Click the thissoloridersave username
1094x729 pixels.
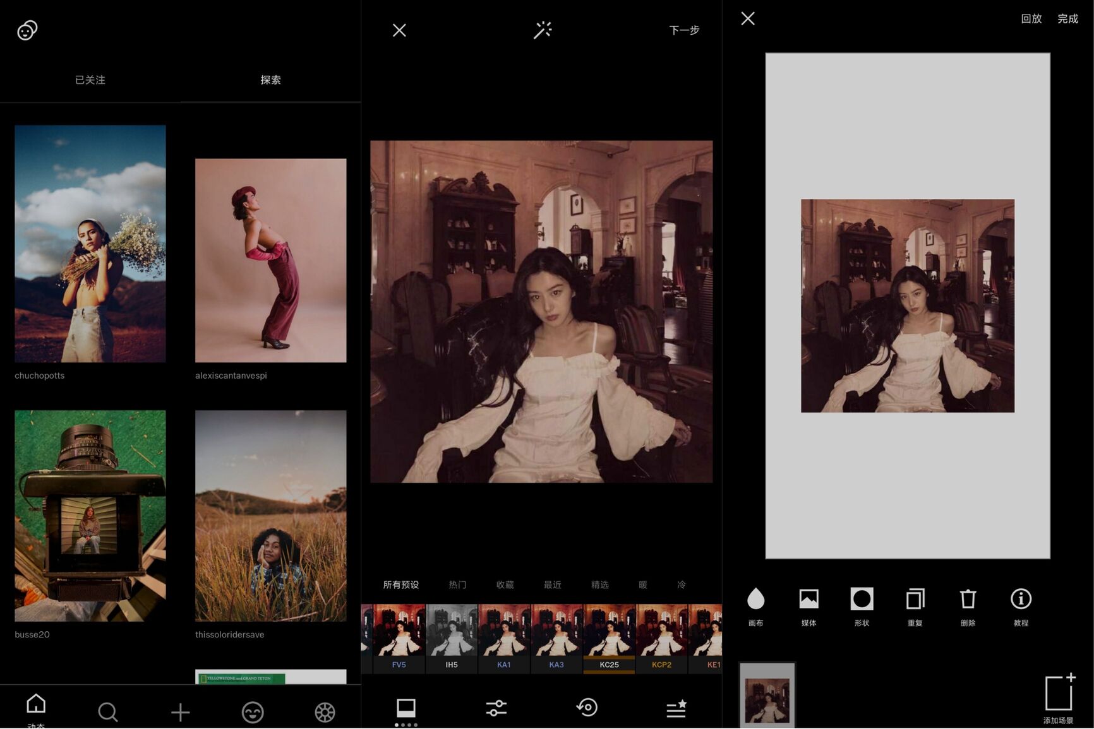pos(230,634)
